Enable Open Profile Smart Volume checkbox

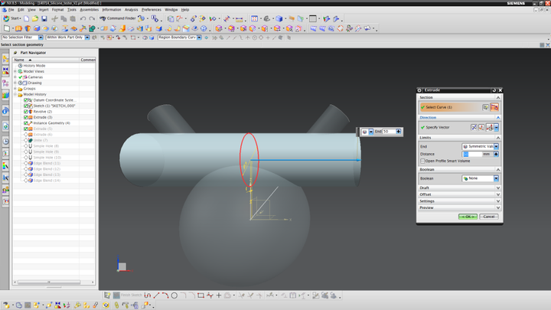(x=422, y=161)
